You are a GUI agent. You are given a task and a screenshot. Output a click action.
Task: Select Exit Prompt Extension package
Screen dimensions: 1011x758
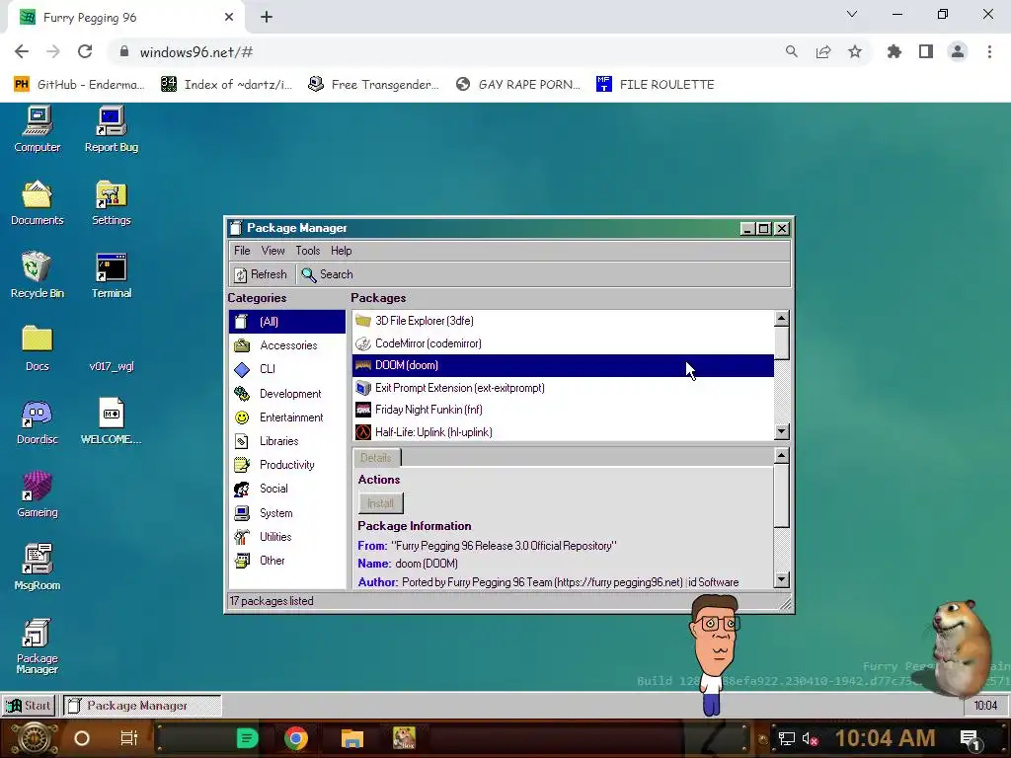[563, 387]
